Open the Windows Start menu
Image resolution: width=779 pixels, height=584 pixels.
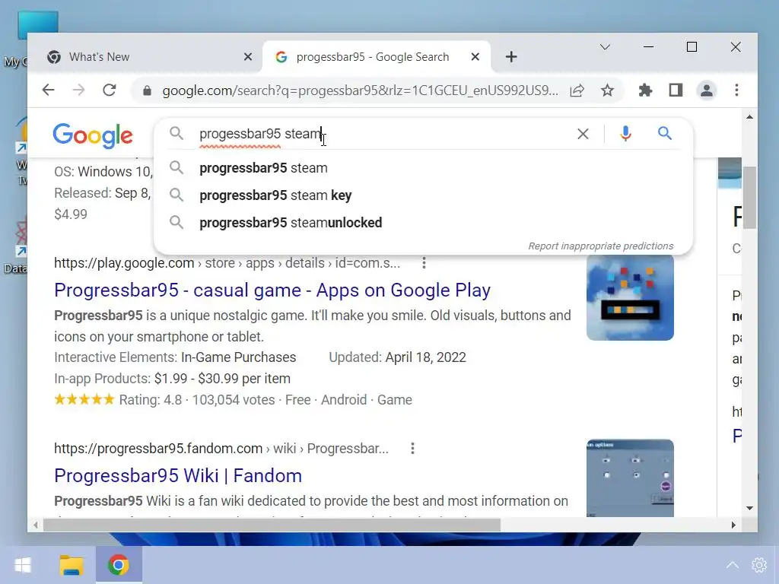[22, 565]
